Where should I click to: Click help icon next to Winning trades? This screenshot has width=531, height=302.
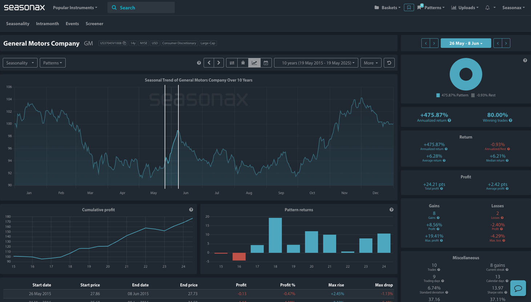pyautogui.click(x=511, y=120)
